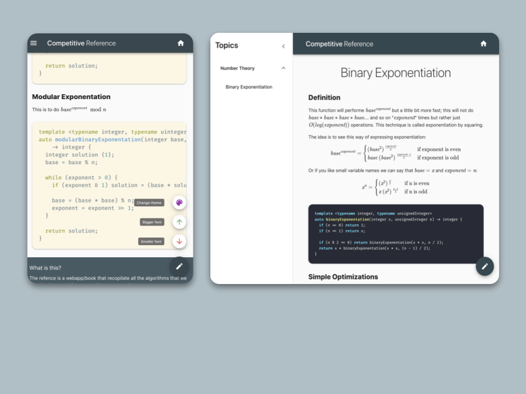Viewport: 526px width, 394px height.
Task: Click the "Change theme" tooltip label
Action: coord(149,203)
